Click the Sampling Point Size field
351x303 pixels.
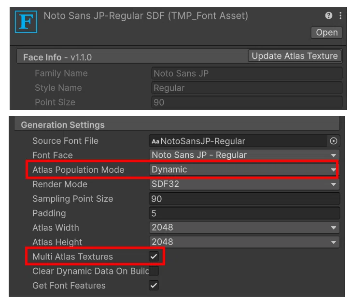click(x=244, y=199)
